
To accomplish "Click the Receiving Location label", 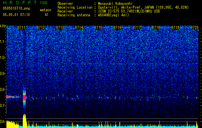I will pyautogui.click(x=75, y=7).
